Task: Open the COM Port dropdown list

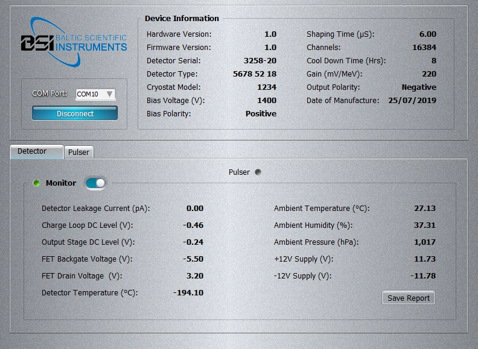Action: (x=109, y=94)
